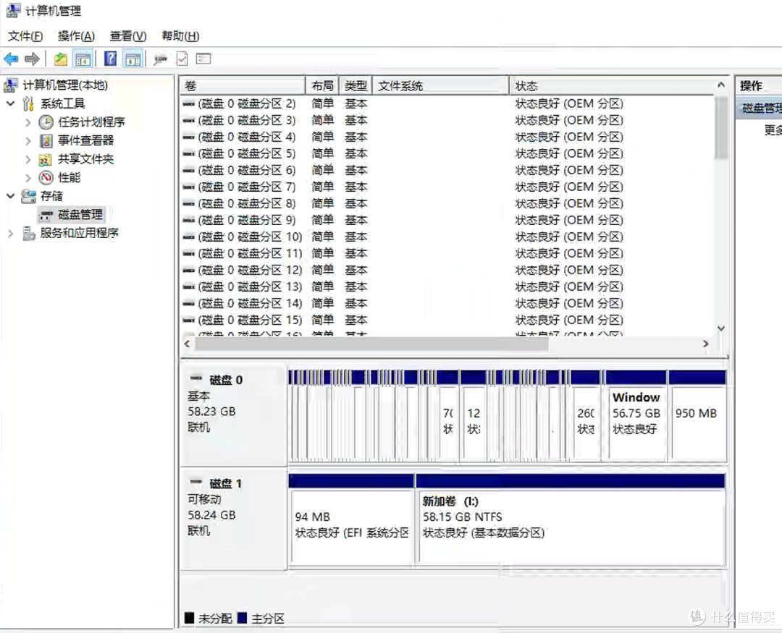Click the 未分配 black legend swatch

coord(189,618)
